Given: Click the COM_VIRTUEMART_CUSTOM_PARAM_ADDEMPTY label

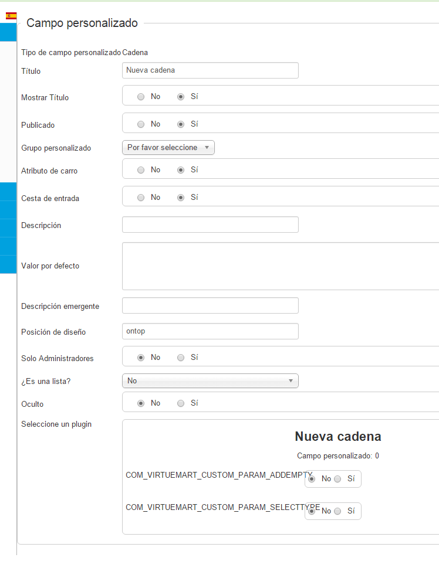Looking at the screenshot, I should point(219,475).
